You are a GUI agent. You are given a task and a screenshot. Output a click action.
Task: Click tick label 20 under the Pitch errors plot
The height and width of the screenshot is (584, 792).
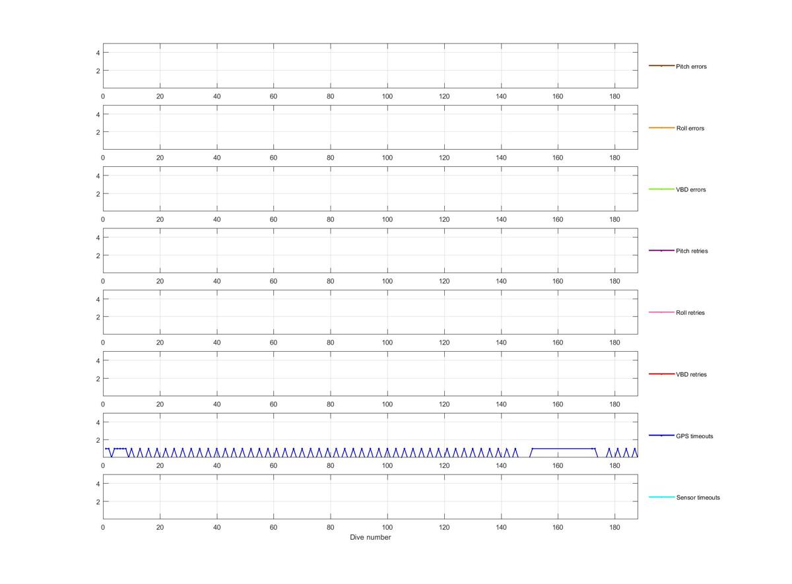point(160,96)
